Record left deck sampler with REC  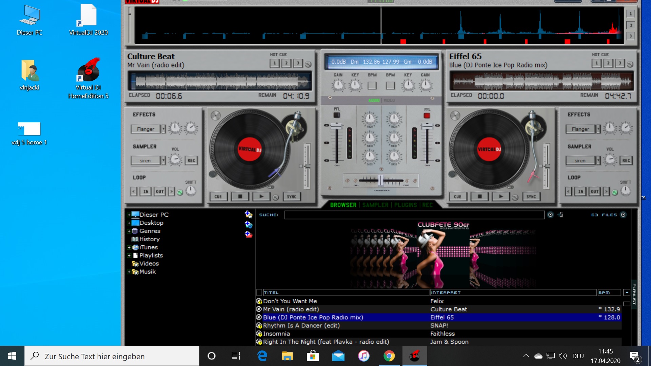tap(191, 161)
